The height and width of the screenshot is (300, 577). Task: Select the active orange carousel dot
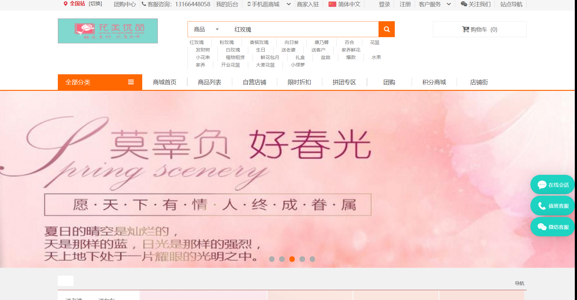click(292, 259)
